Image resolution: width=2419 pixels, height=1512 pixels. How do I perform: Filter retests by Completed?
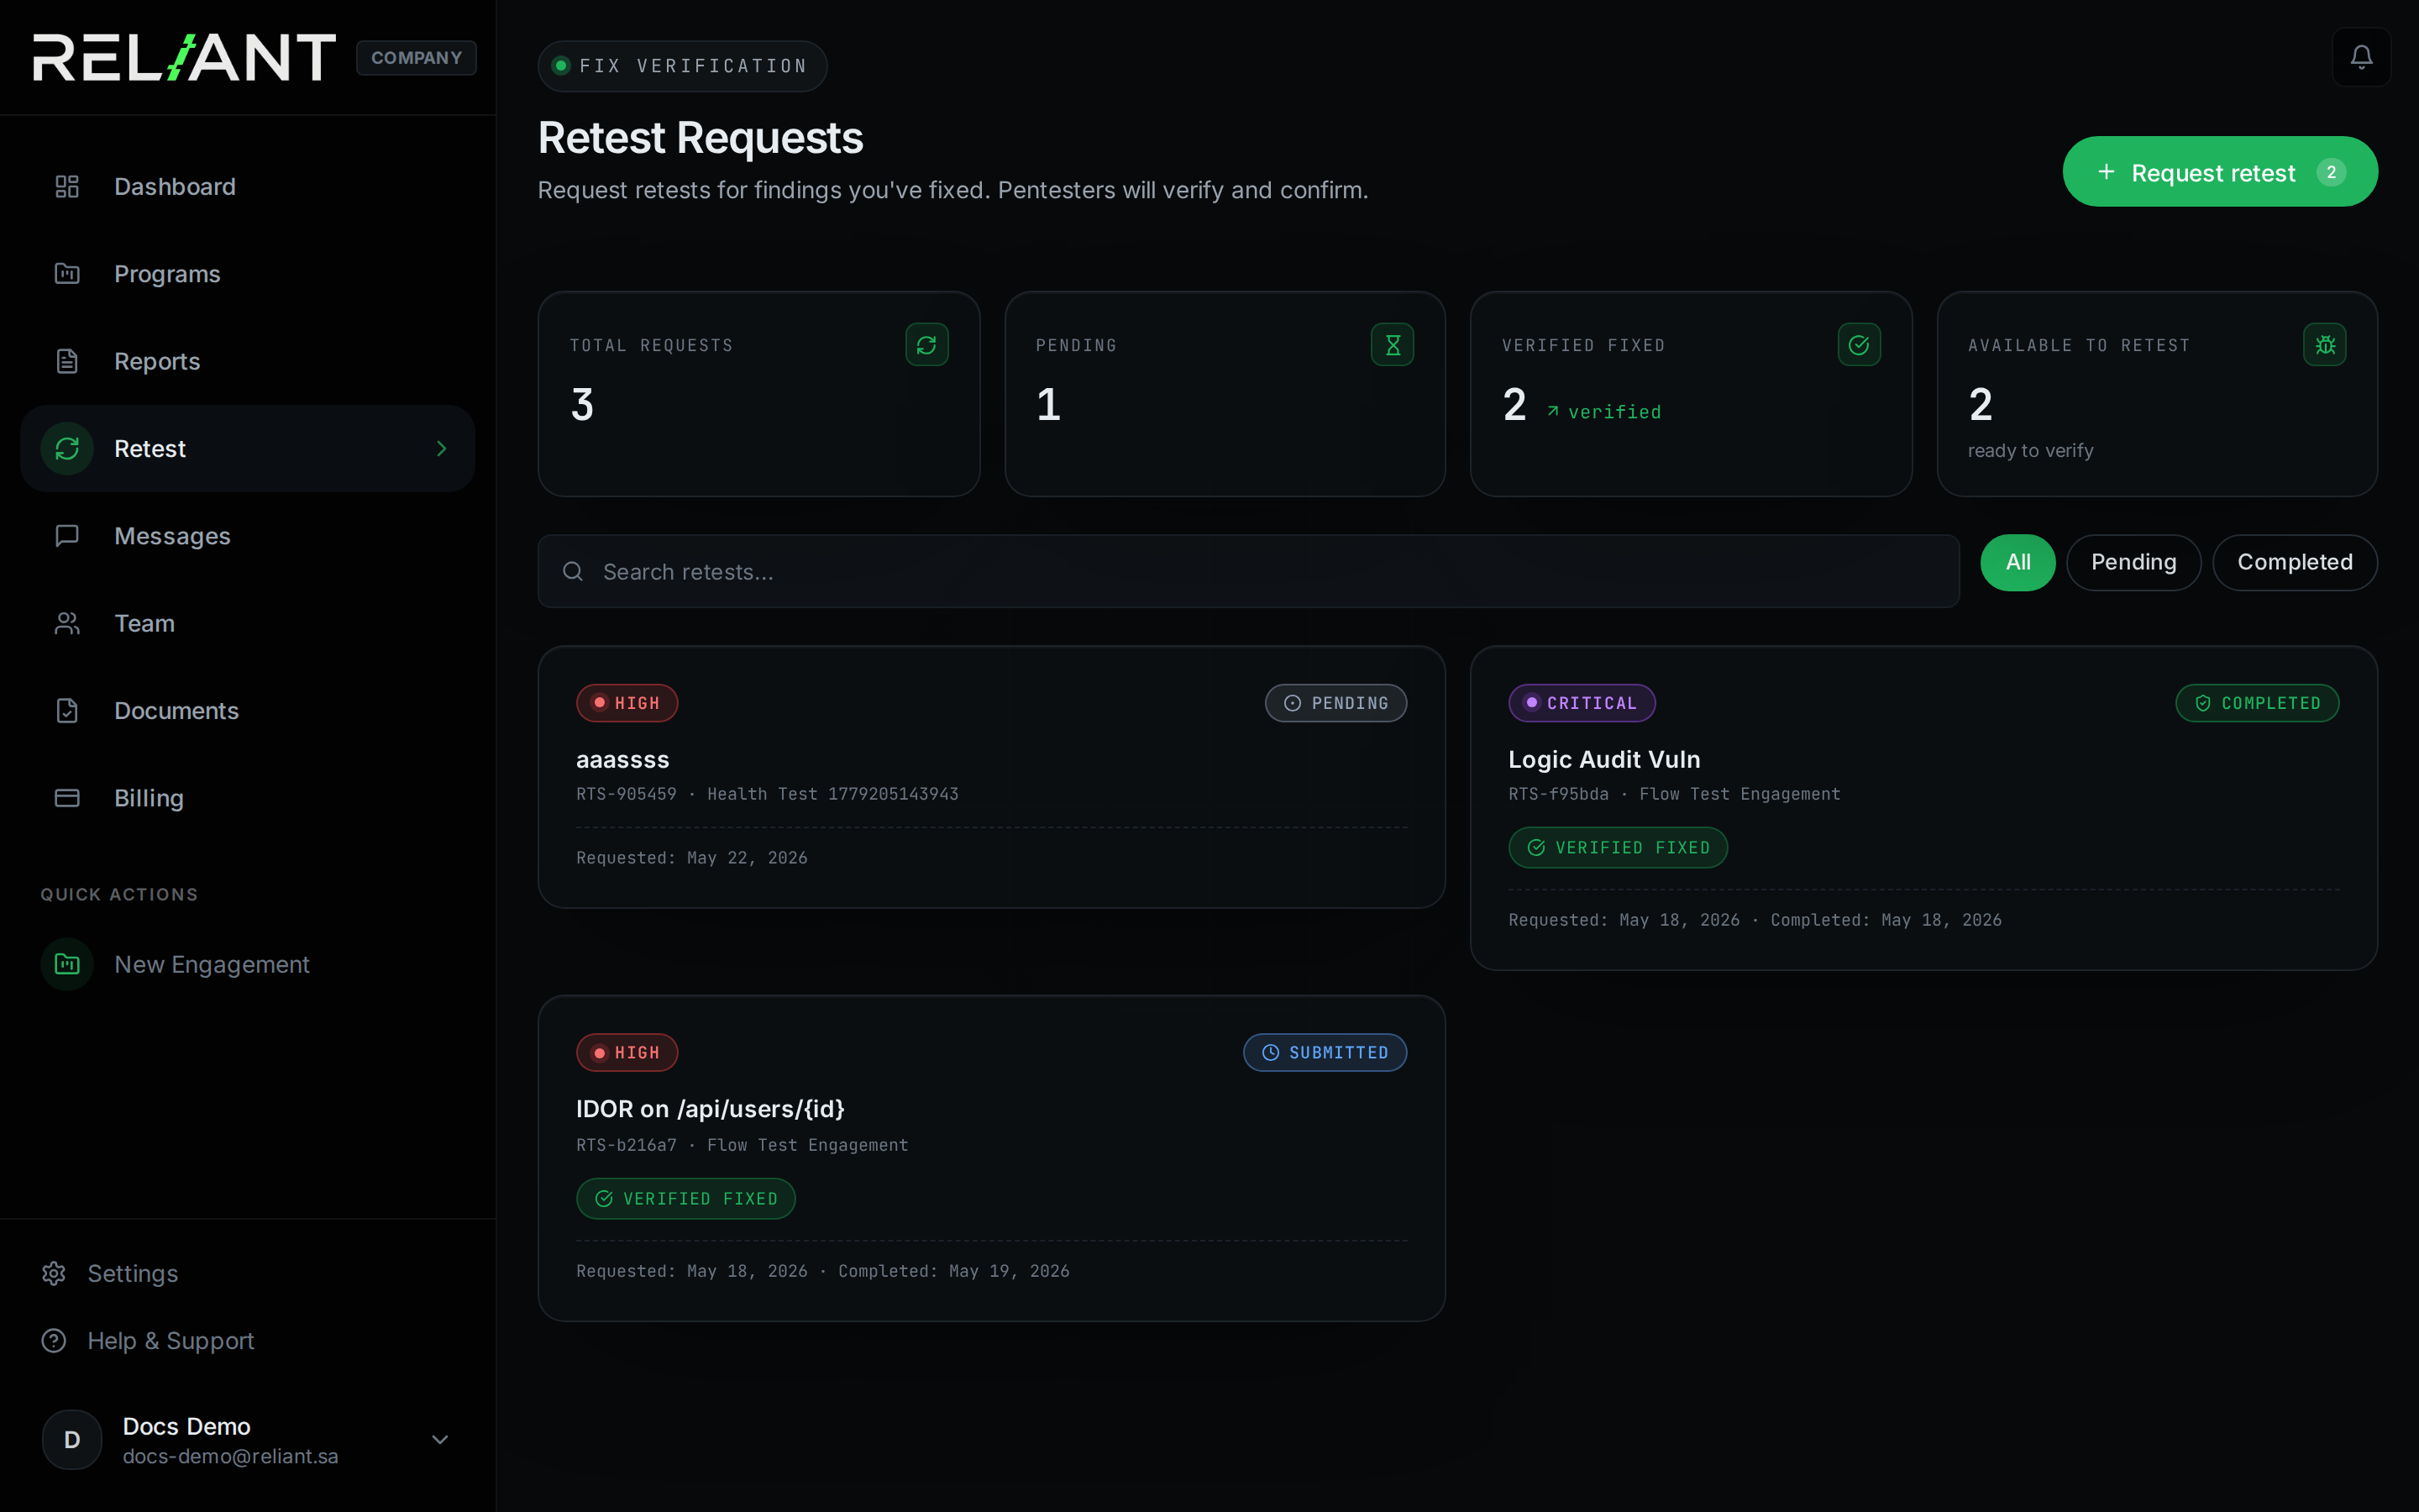coord(2294,562)
